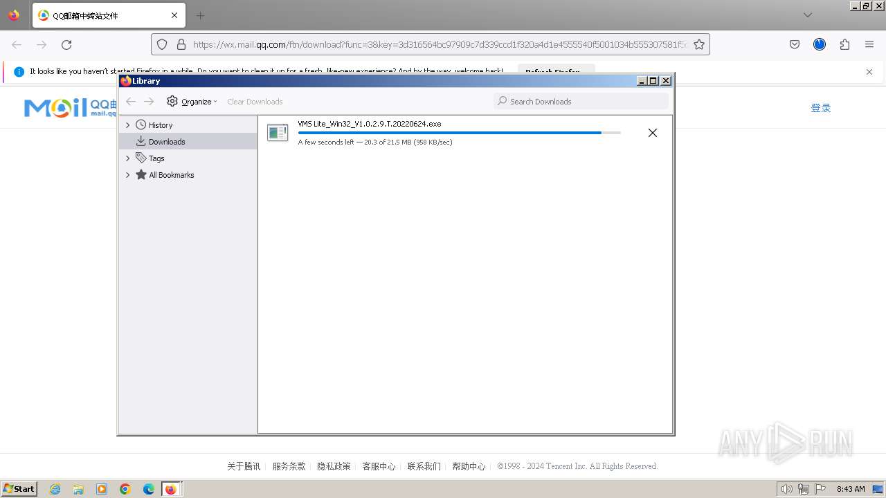The width and height of the screenshot is (886, 498).
Task: Click the download progress bar
Action: tap(459, 133)
